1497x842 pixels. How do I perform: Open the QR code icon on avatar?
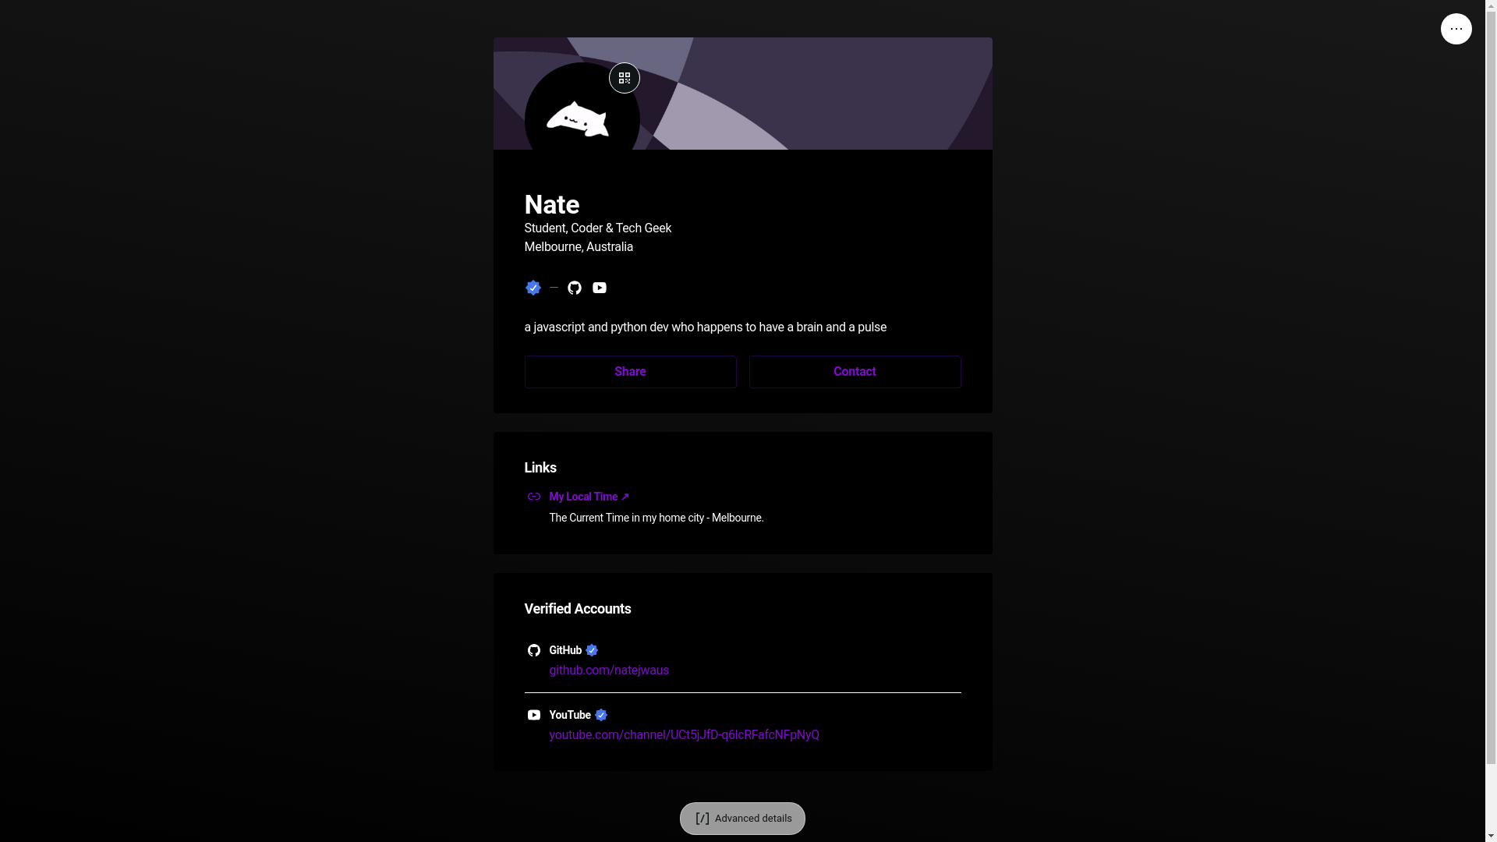[x=624, y=78]
